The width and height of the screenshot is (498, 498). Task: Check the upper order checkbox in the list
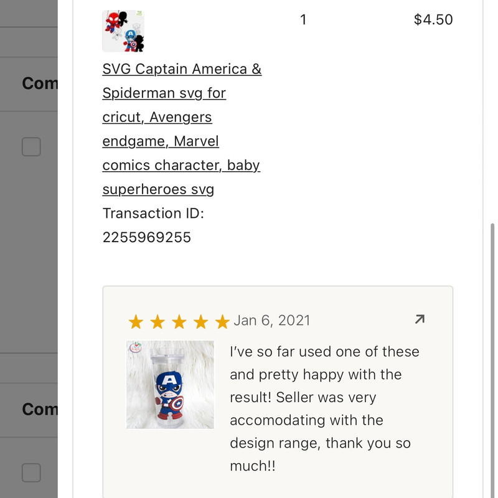[x=31, y=147]
